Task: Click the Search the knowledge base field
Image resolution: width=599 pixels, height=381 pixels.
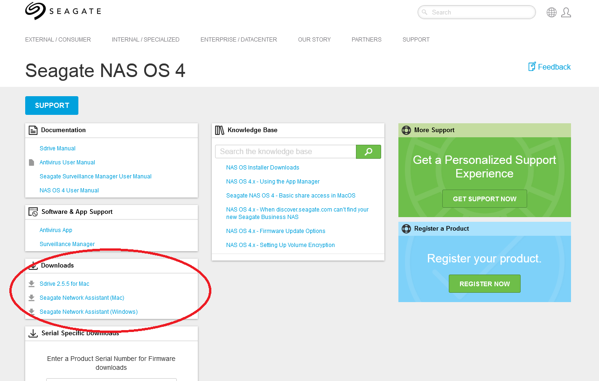Action: tap(286, 152)
